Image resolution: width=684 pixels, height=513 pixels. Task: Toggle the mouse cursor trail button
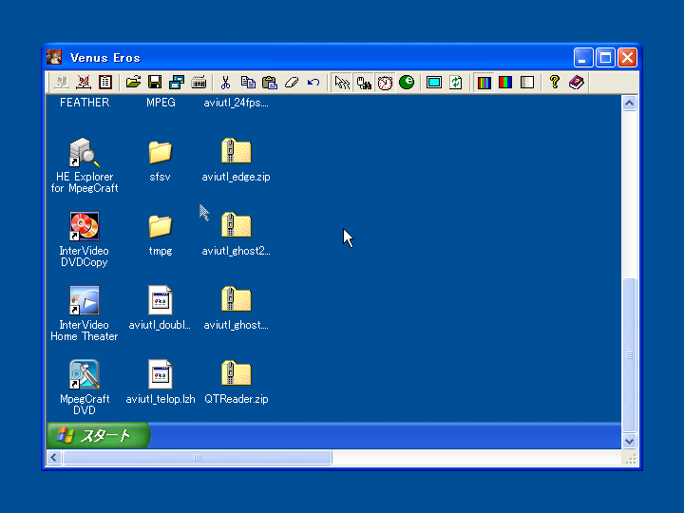[342, 82]
